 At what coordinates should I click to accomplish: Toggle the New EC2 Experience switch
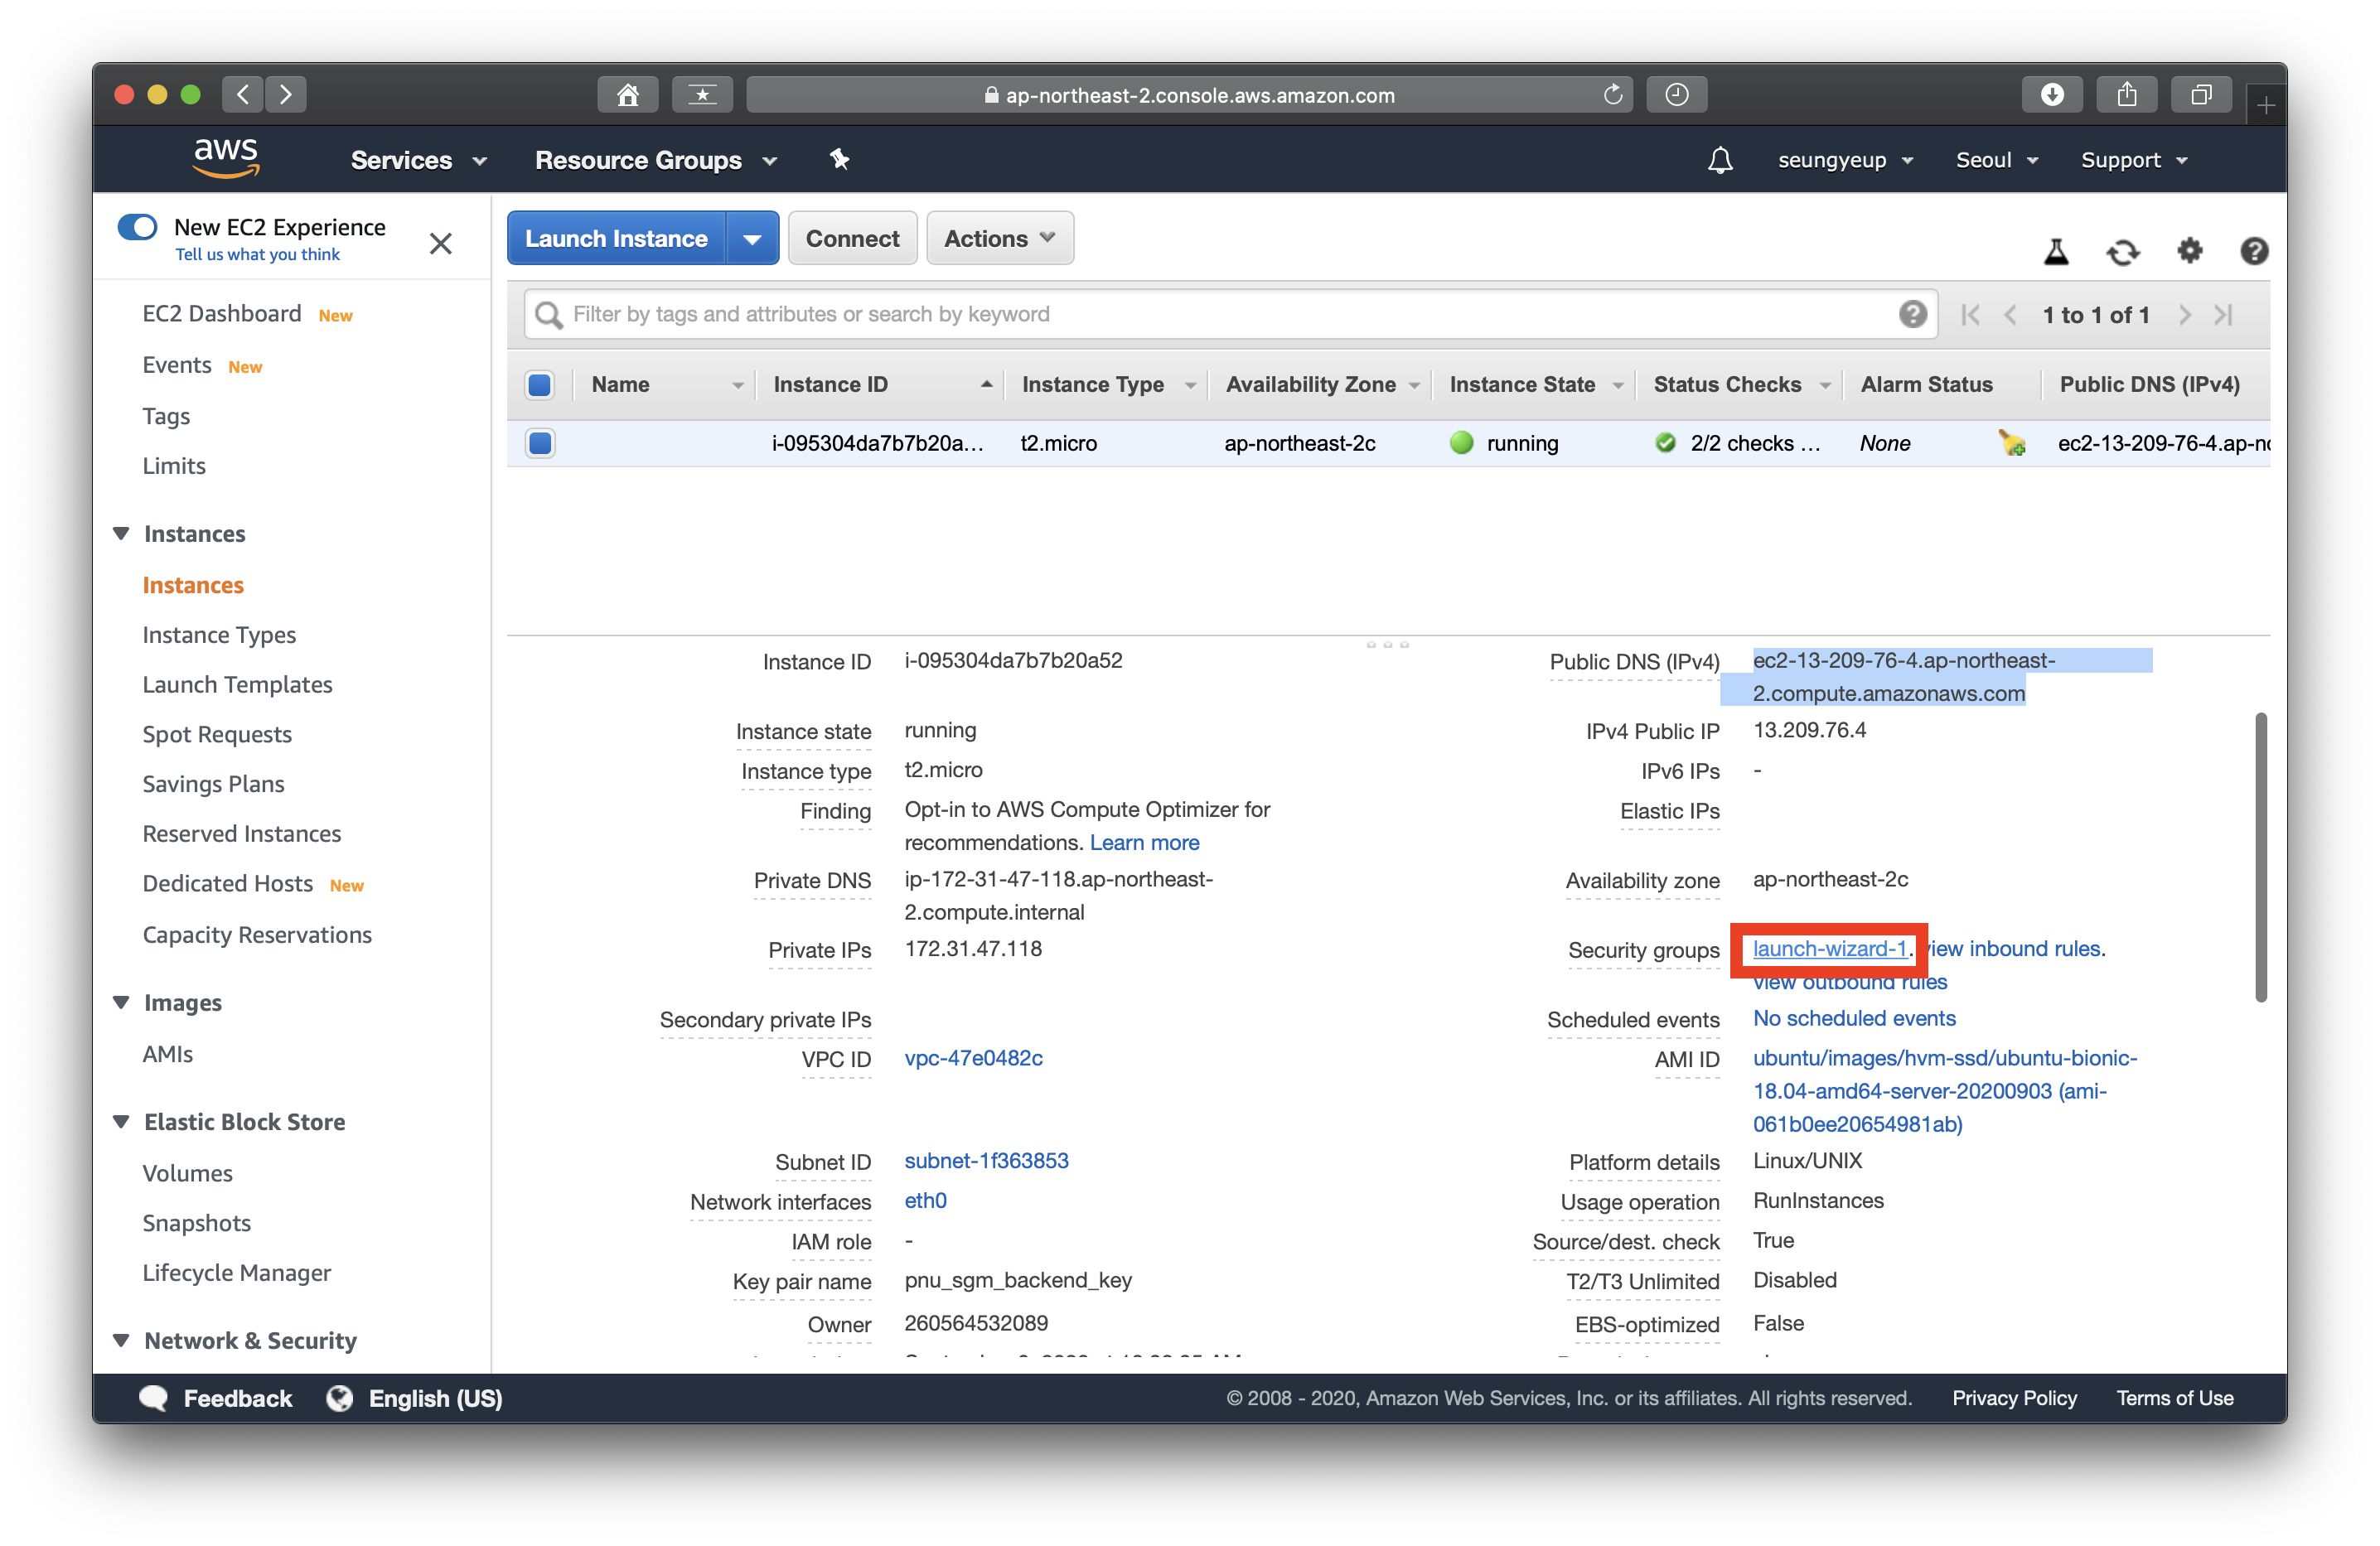pos(137,227)
